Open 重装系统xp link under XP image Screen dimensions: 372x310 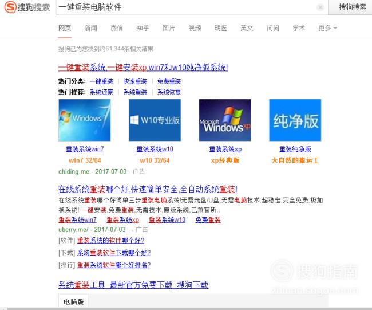pyautogui.click(x=225, y=149)
